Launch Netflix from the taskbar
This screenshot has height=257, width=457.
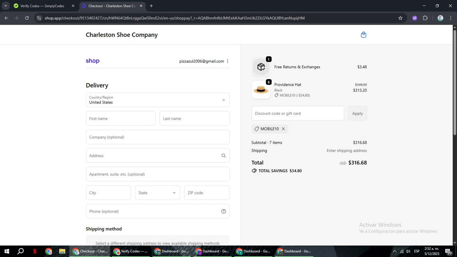pyautogui.click(x=35, y=252)
